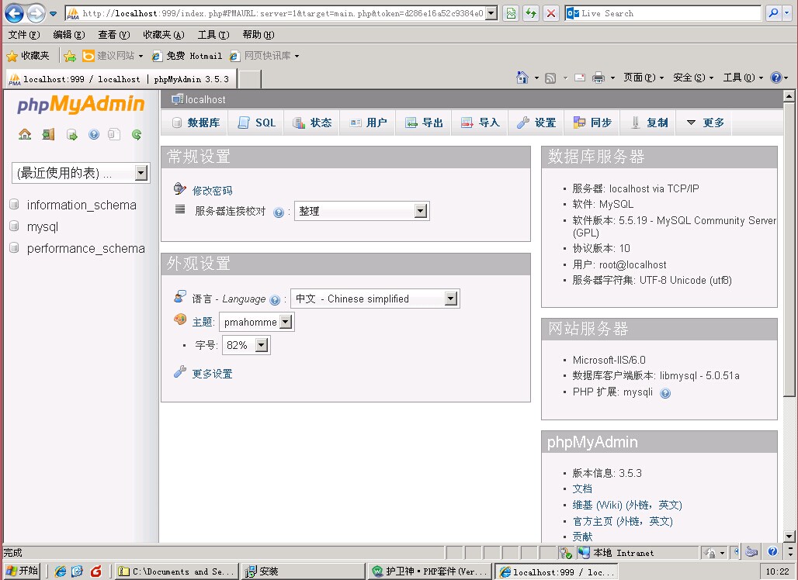Open the 最近使用的表 dropdown
Viewport: 798px width, 580px height.
coord(81,173)
